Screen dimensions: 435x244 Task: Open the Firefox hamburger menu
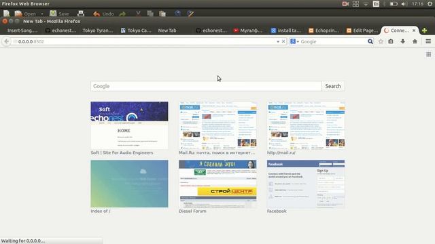pos(428,41)
